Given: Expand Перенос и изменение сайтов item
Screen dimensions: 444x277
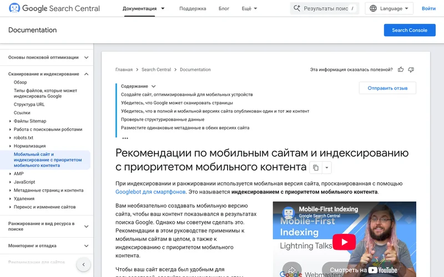Looking at the screenshot, I should (x=10, y=207).
